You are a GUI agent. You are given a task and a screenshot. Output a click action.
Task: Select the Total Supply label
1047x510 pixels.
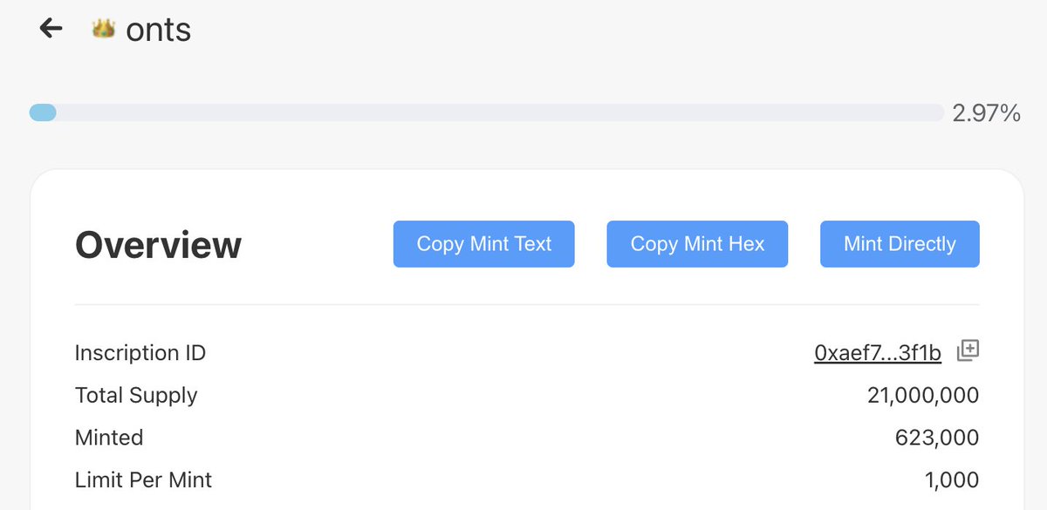coord(136,395)
